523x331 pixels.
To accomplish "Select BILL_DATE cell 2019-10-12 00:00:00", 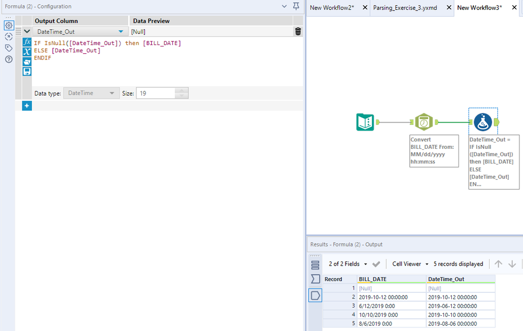I will tap(391, 297).
